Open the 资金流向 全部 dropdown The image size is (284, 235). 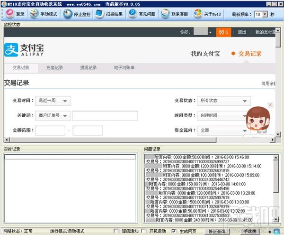click(x=222, y=130)
